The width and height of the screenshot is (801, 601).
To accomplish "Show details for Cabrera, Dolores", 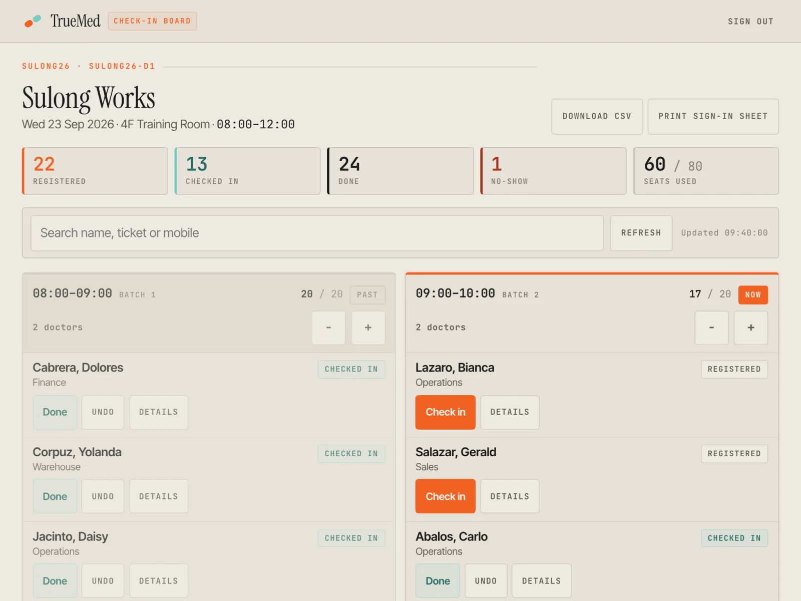I will click(159, 412).
